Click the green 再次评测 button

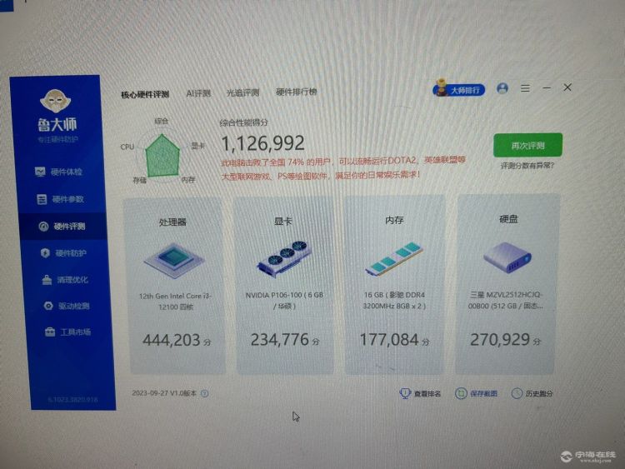(527, 146)
